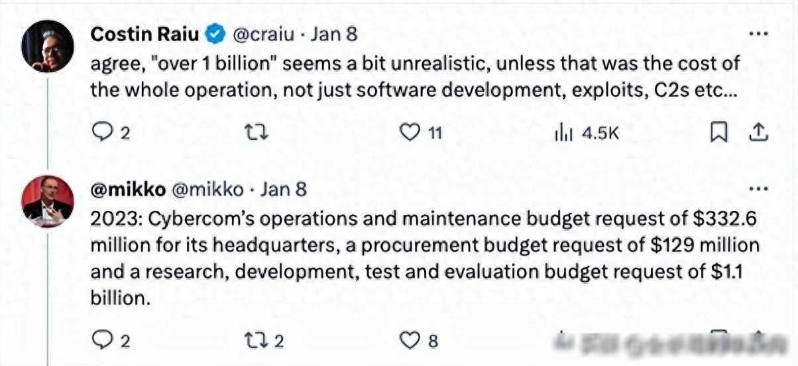The width and height of the screenshot is (798, 366).
Task: Open @mikko's profile avatar
Action: click(x=47, y=202)
